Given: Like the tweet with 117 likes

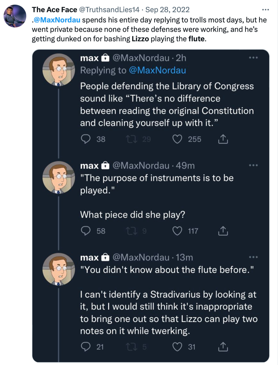Looking at the screenshot, I should pos(177,231).
